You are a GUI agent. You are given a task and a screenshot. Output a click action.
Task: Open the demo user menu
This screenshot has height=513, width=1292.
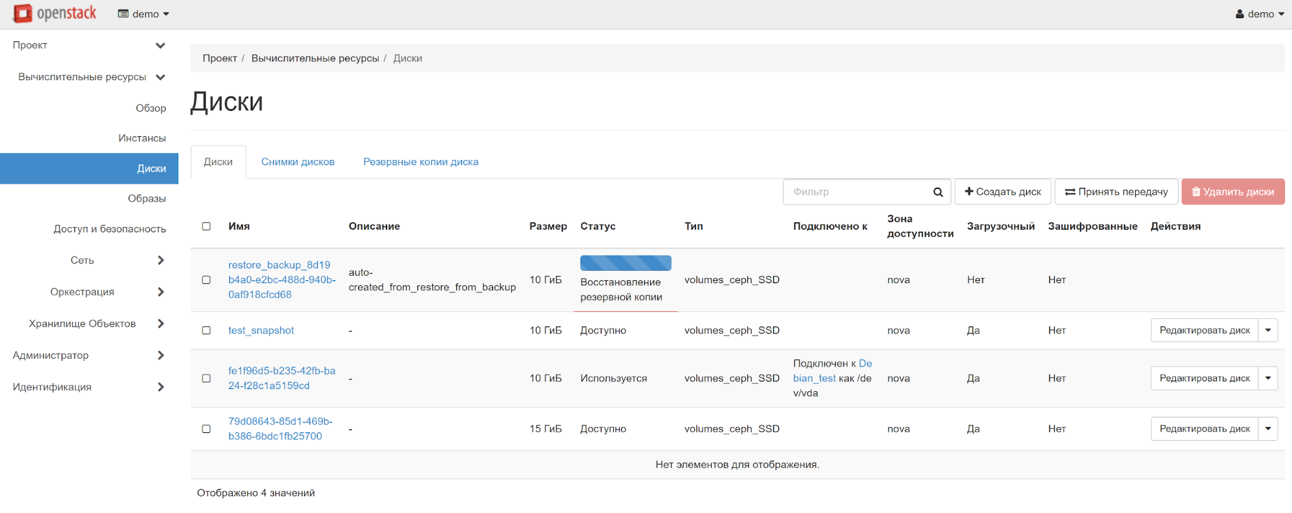coord(1260,14)
